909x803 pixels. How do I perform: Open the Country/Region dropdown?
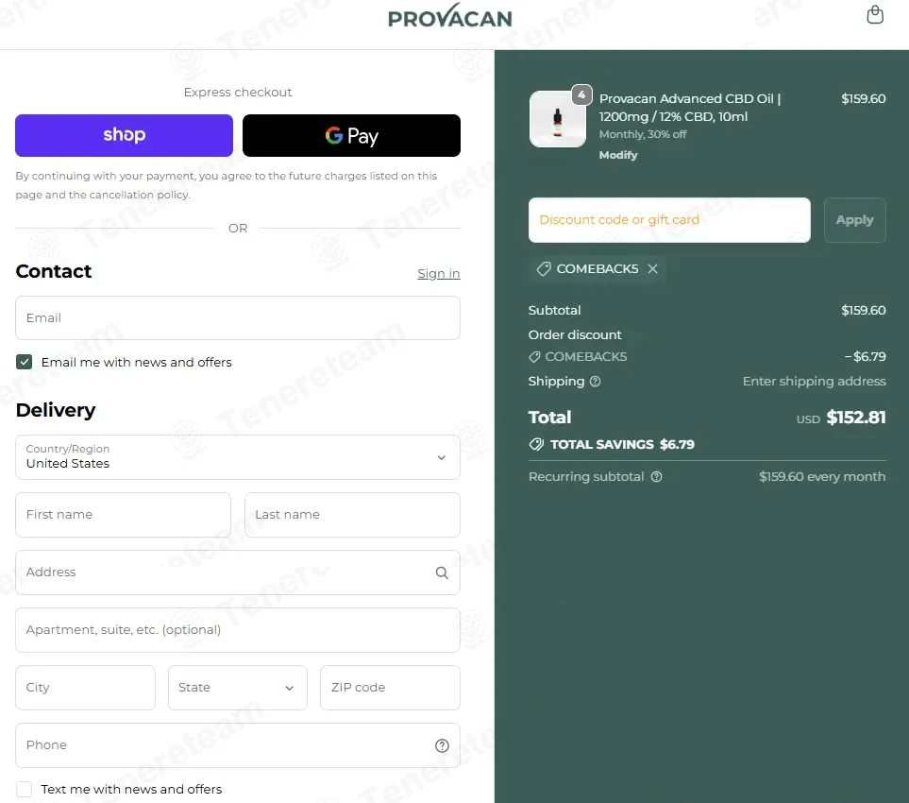pyautogui.click(x=238, y=457)
